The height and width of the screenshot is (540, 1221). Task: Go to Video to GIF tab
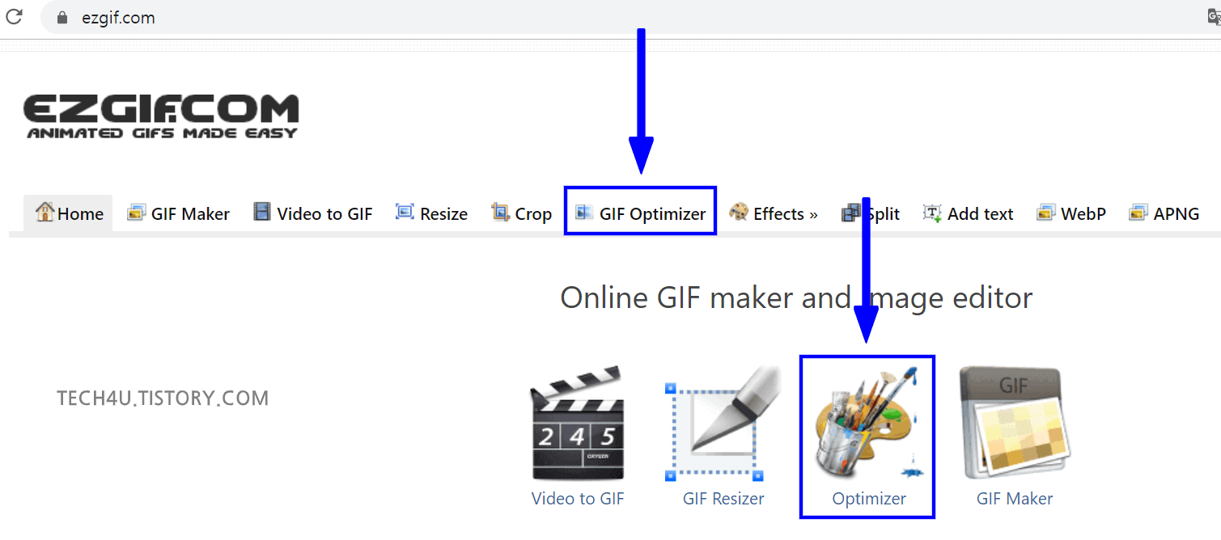[x=313, y=213]
